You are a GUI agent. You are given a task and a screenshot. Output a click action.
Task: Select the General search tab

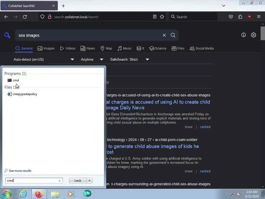pos(24,48)
